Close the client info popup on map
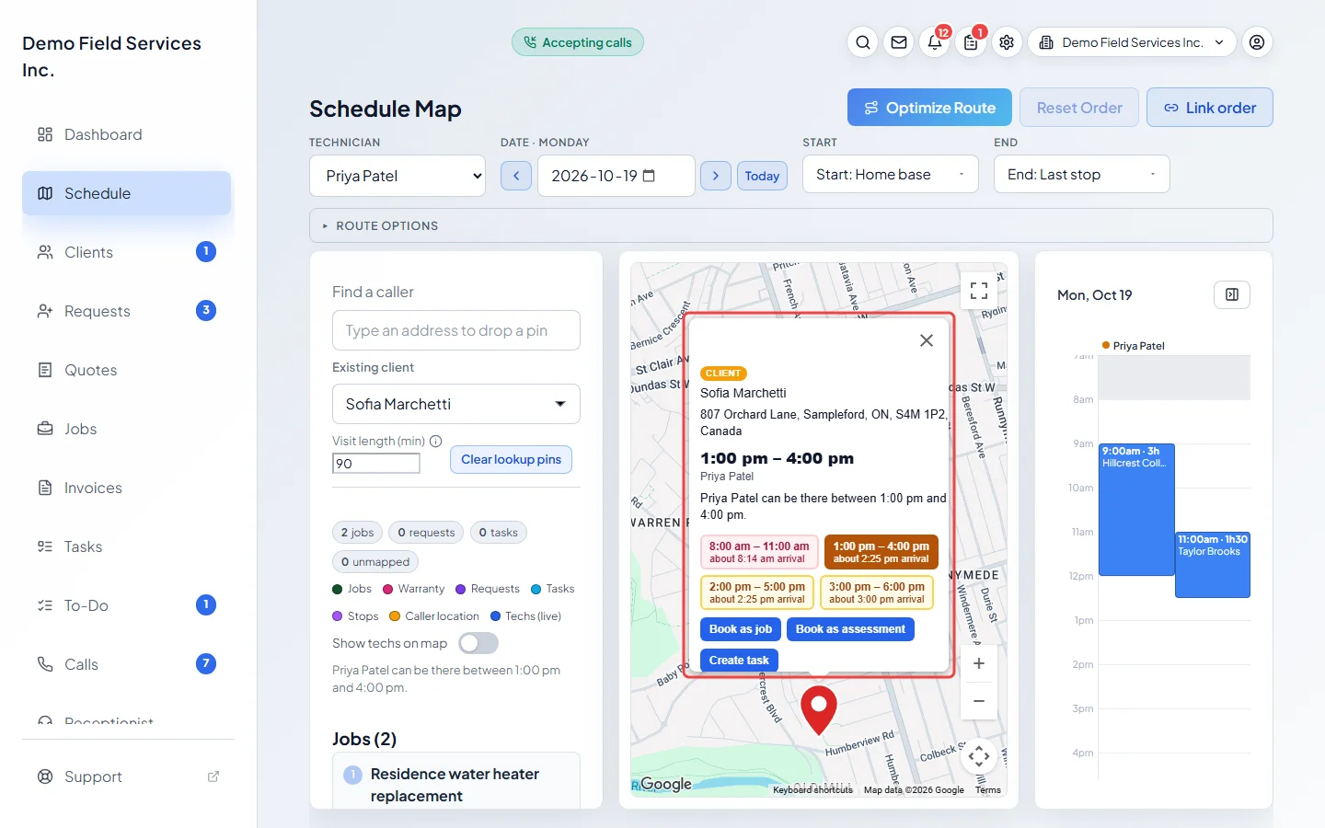Screen dimensions: 1325x828 (927, 340)
